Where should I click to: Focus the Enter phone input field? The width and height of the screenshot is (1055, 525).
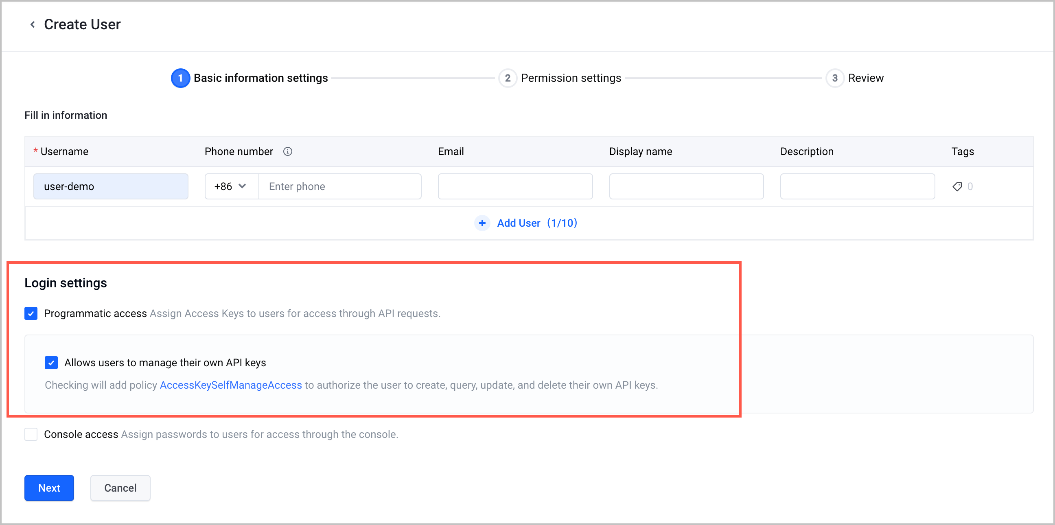point(340,187)
